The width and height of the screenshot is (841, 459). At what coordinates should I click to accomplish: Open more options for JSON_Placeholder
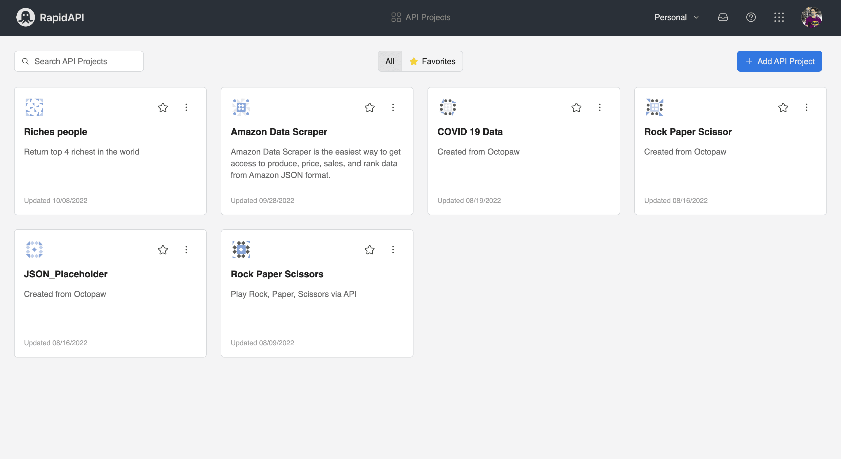tap(186, 250)
